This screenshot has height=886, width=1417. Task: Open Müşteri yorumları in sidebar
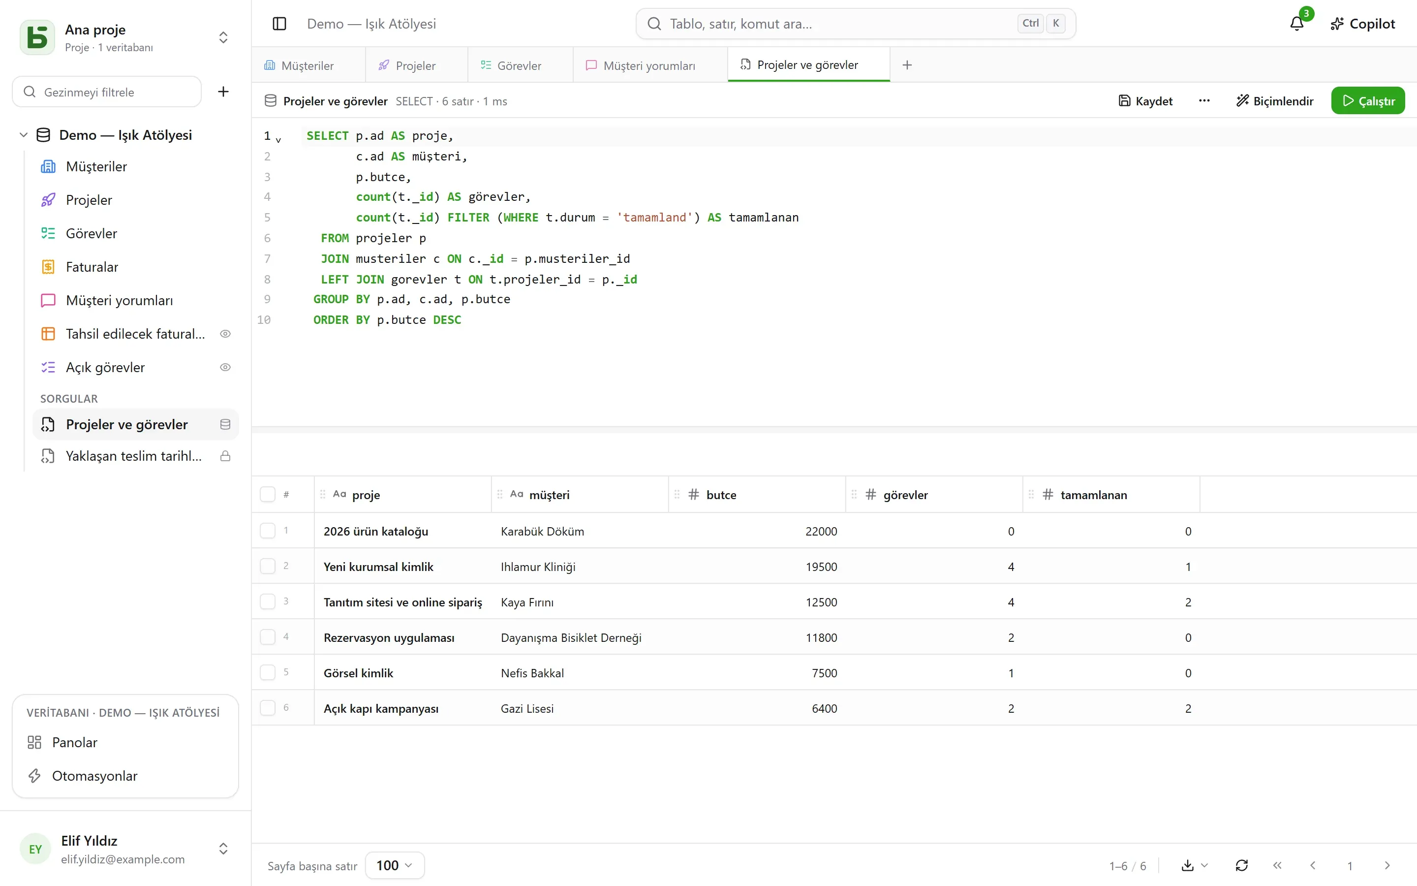point(135,300)
